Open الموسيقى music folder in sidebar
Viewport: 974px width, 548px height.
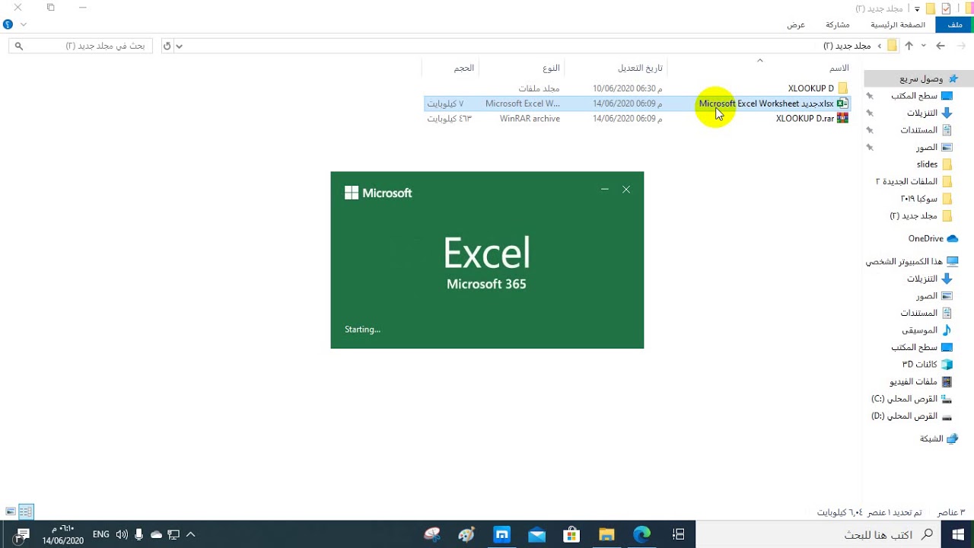pos(926,330)
